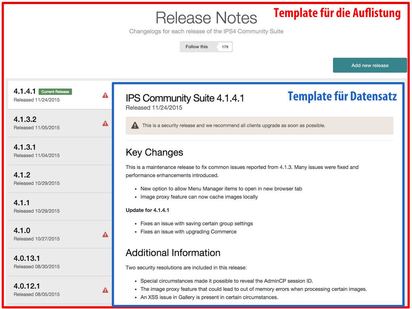Click the teal Add new release button
This screenshot has height=309, width=412.
pos(370,65)
